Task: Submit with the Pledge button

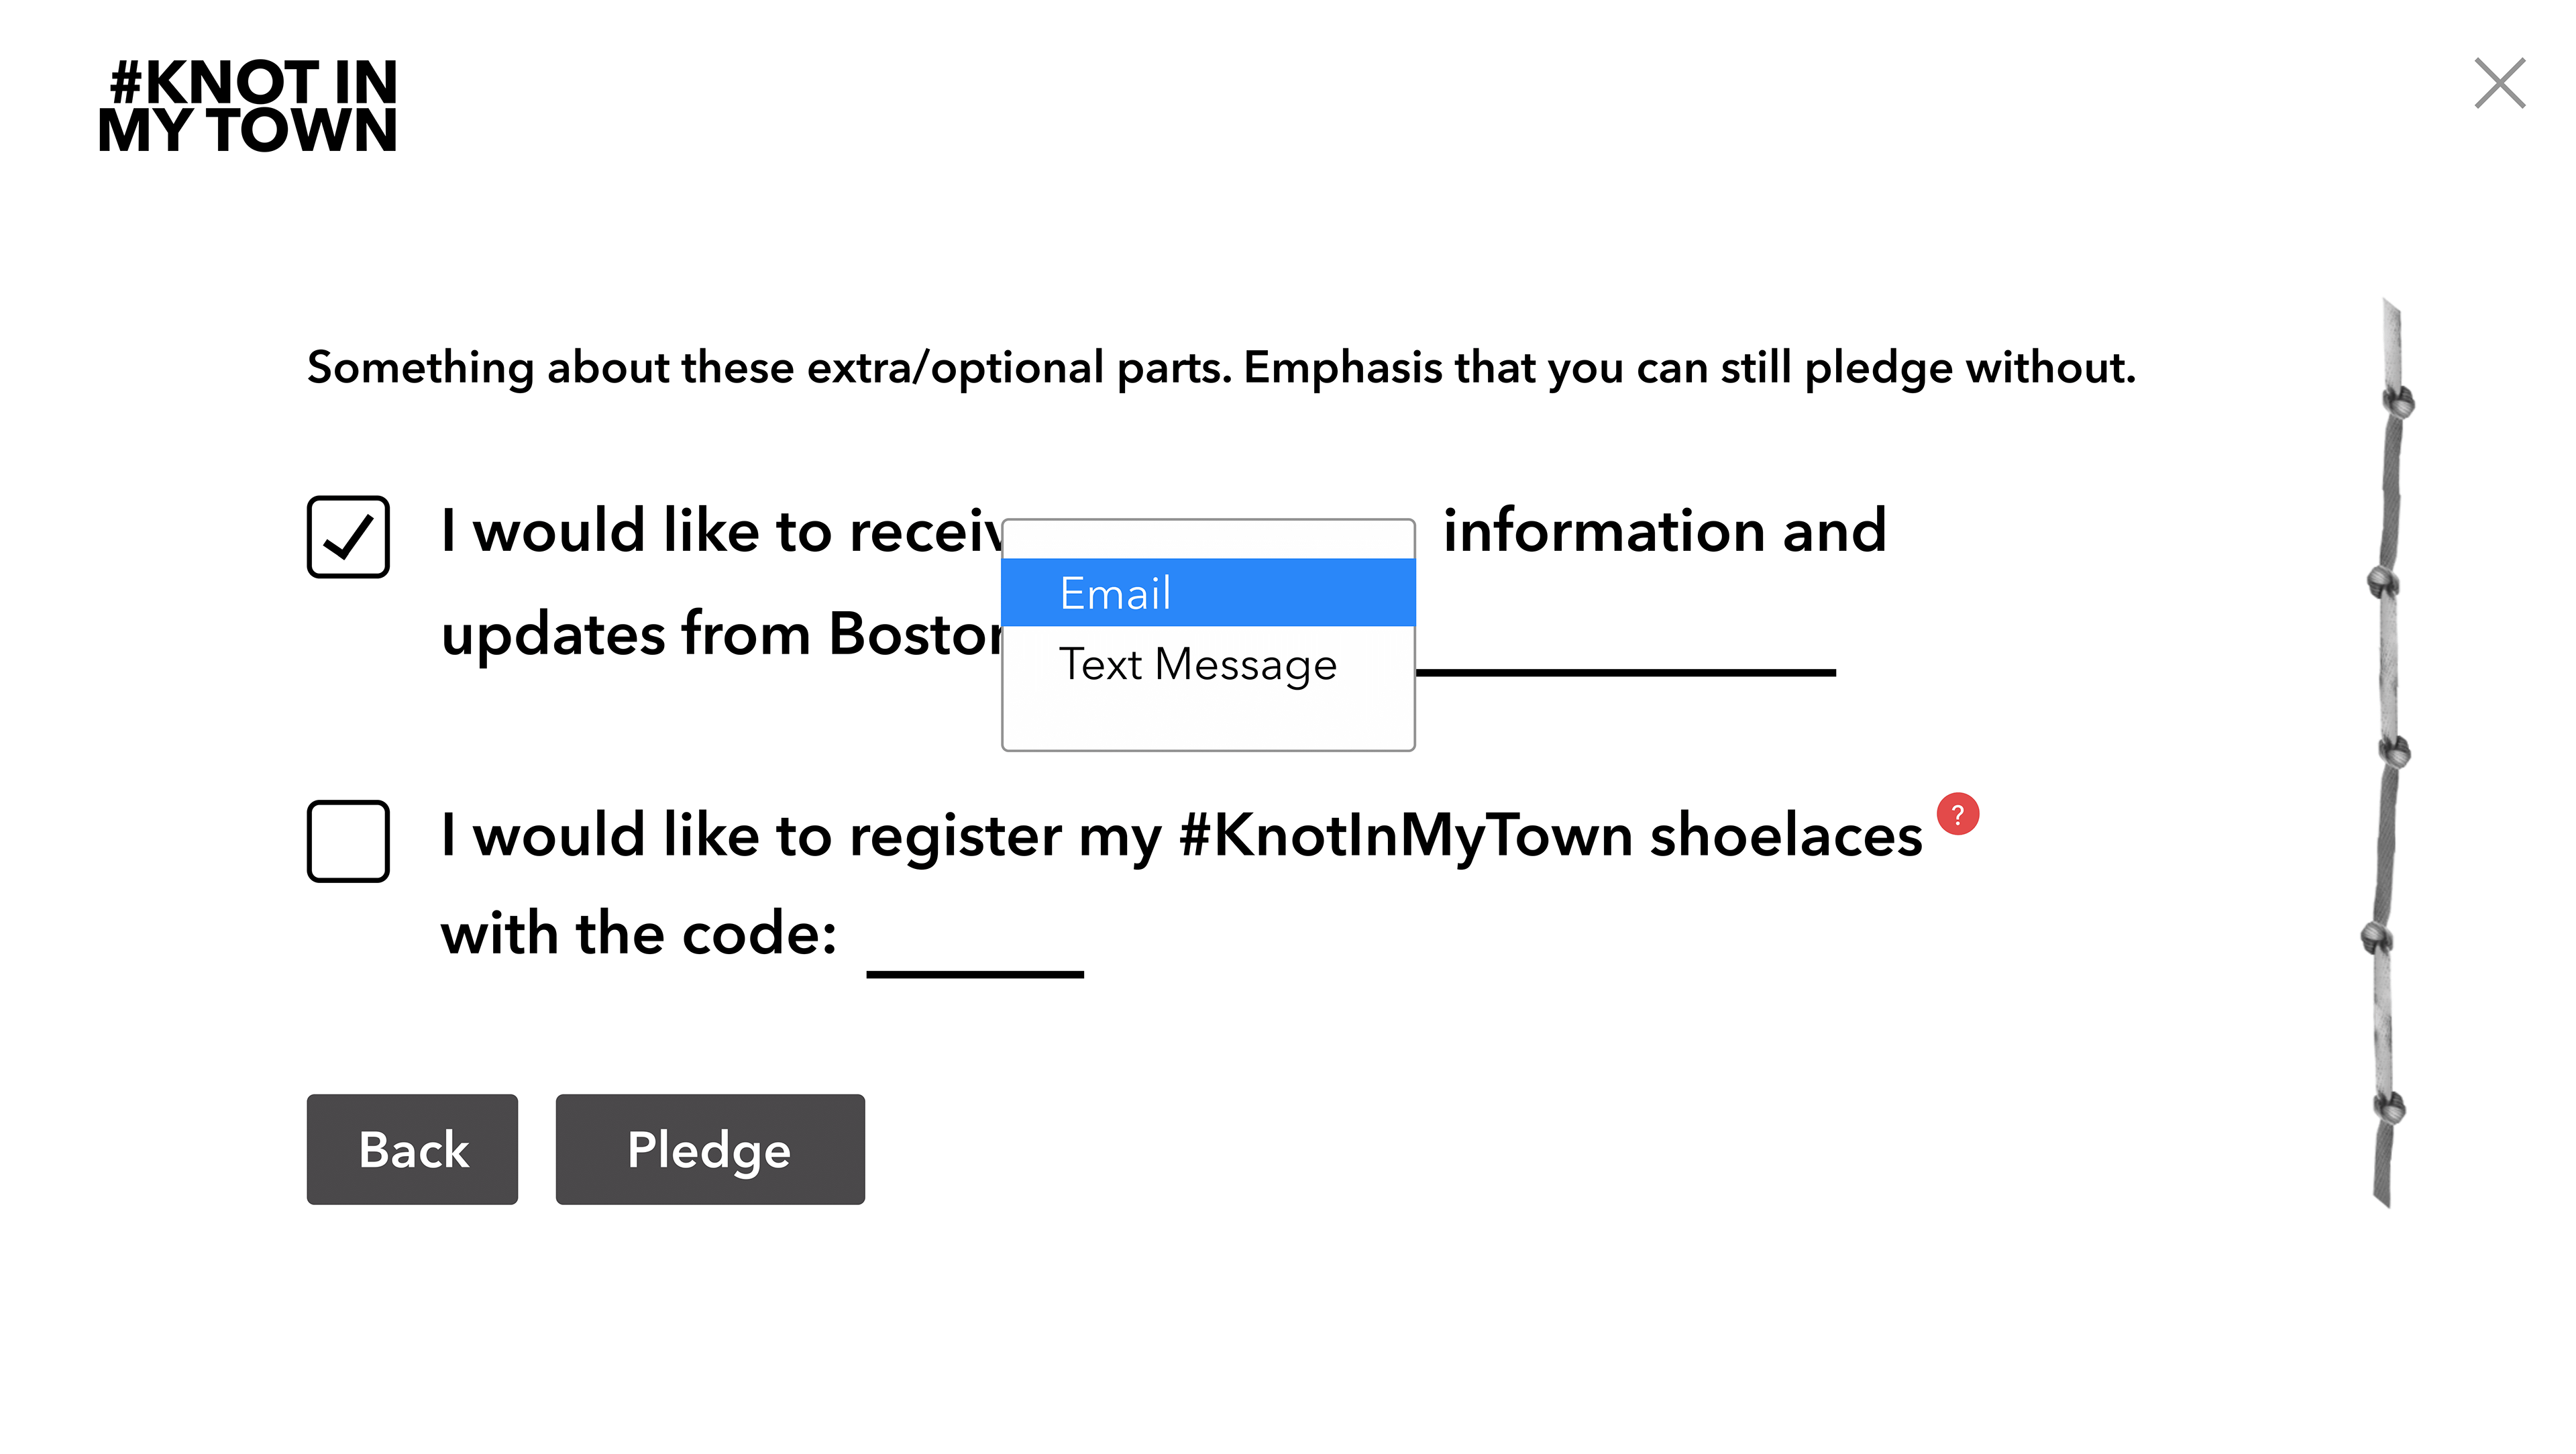Action: tap(710, 1149)
